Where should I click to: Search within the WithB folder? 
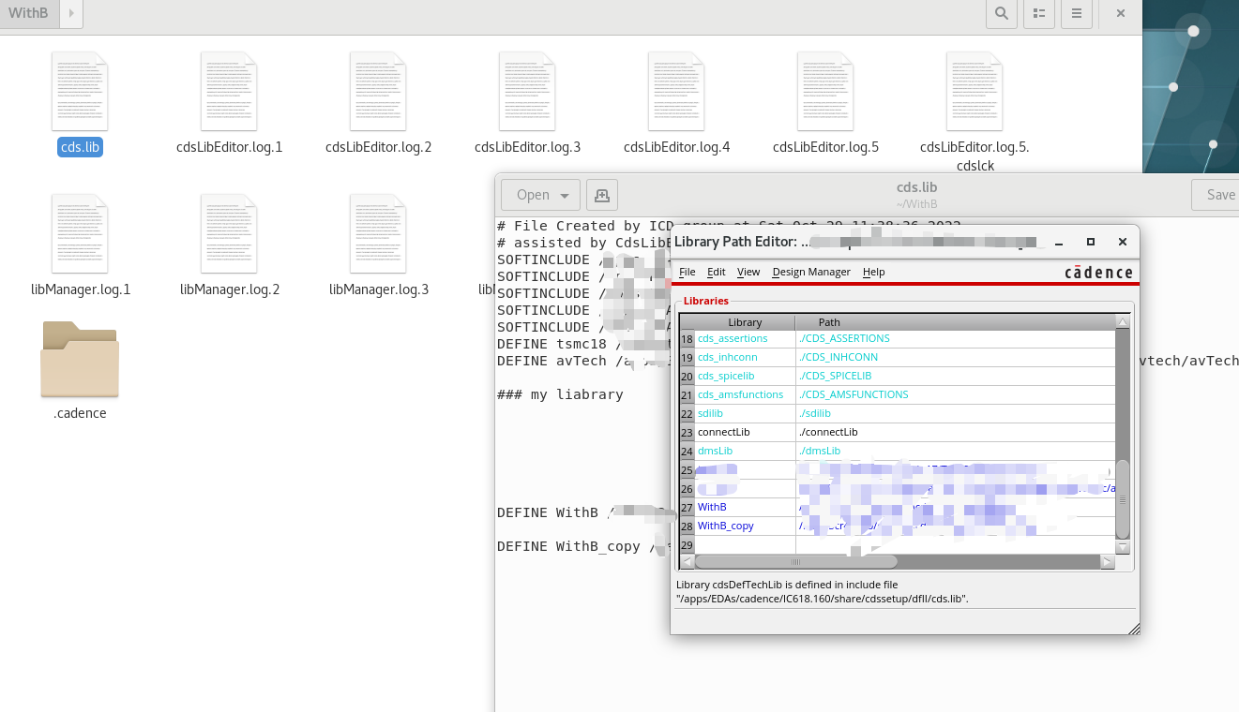1001,14
